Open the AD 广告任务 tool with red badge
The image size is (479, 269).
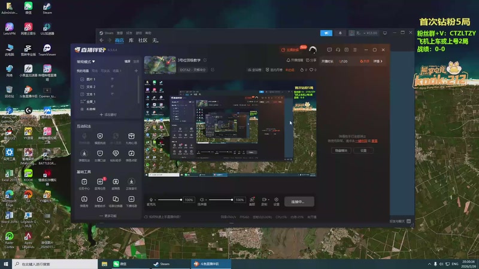(100, 184)
